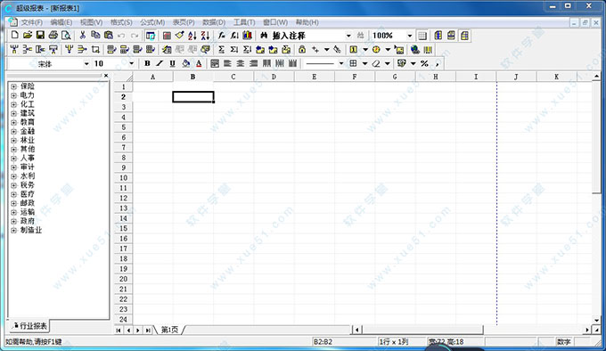Expand the 制造业 tree node
Image resolution: width=606 pixels, height=351 pixels.
point(13,230)
